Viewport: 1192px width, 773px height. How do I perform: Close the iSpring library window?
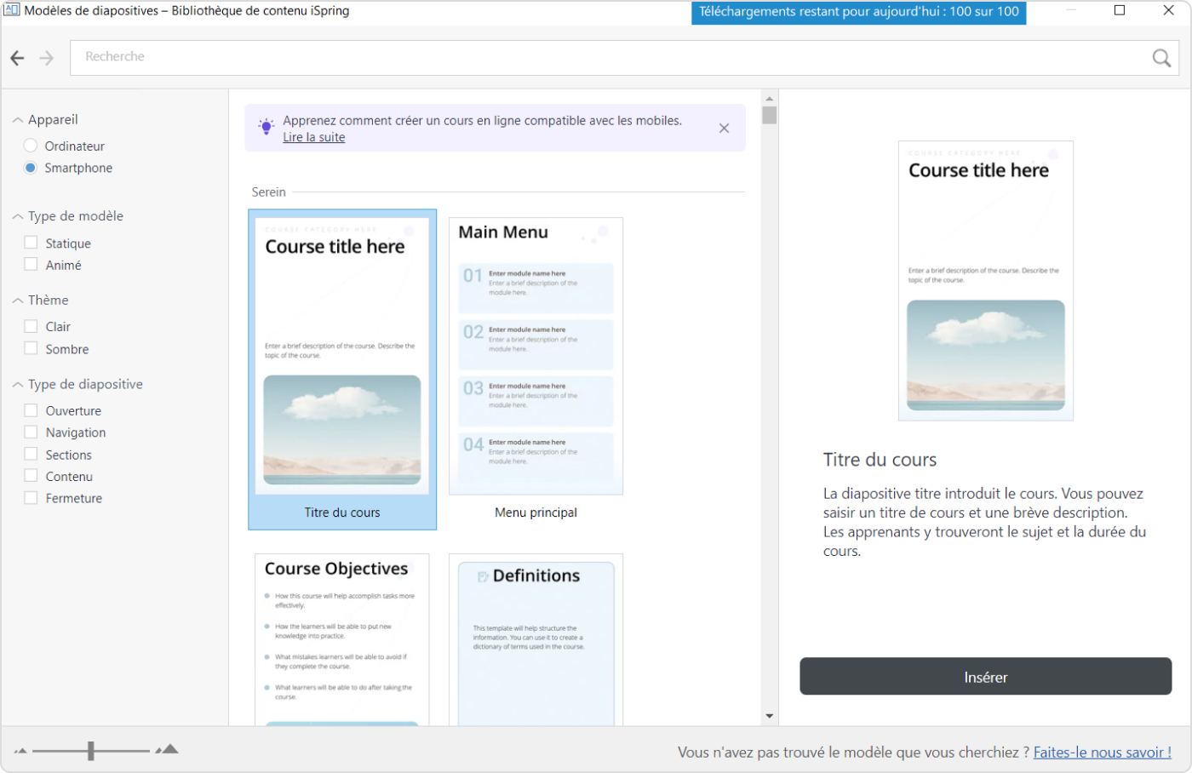[x=1169, y=10]
